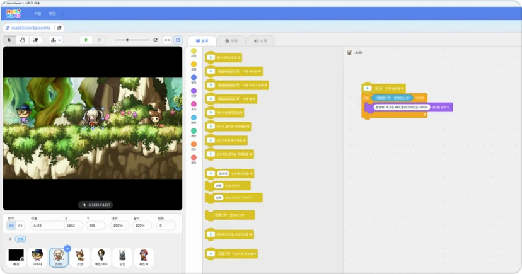The image size is (522, 274).
Task: Click the grey stop button
Action: pos(99,40)
